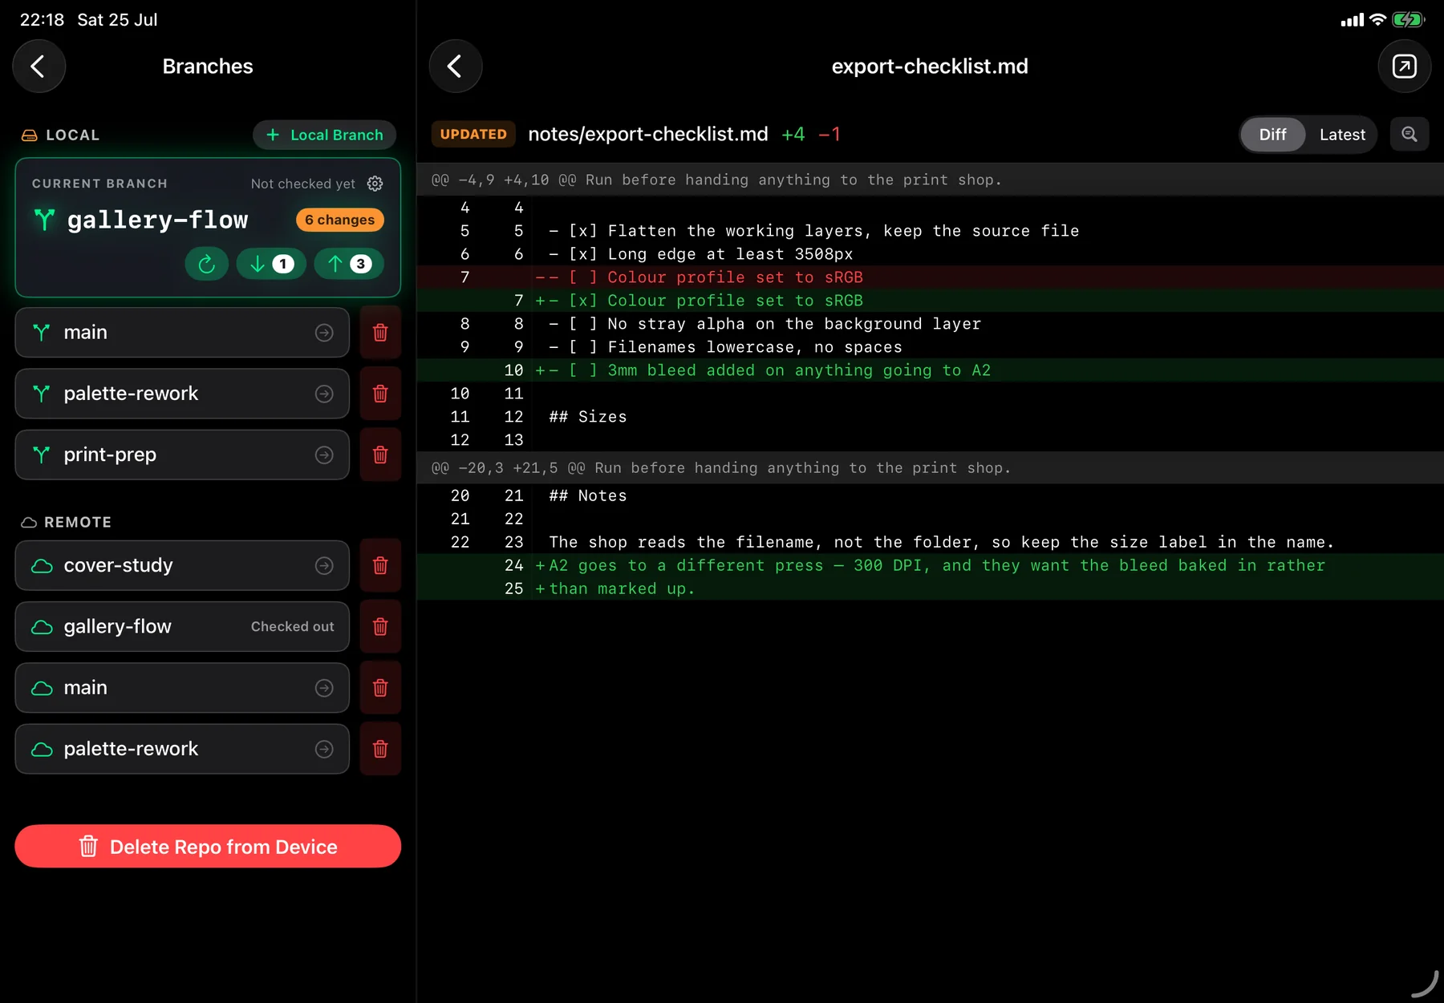Tap the UPDATED status badge
Screen dimensions: 1444x1003
(473, 134)
